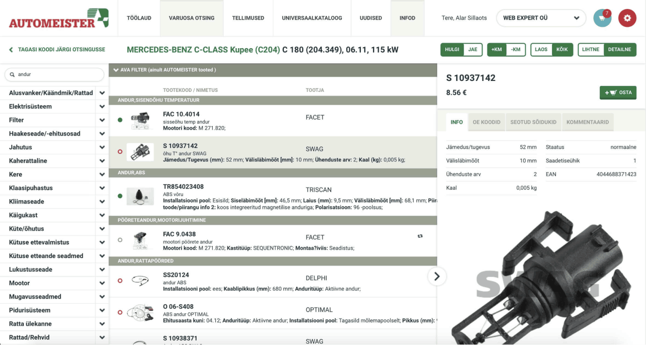646x345 pixels.
Task: Open the WEB EXPERT OÜ company dropdown
Action: pyautogui.click(x=541, y=18)
